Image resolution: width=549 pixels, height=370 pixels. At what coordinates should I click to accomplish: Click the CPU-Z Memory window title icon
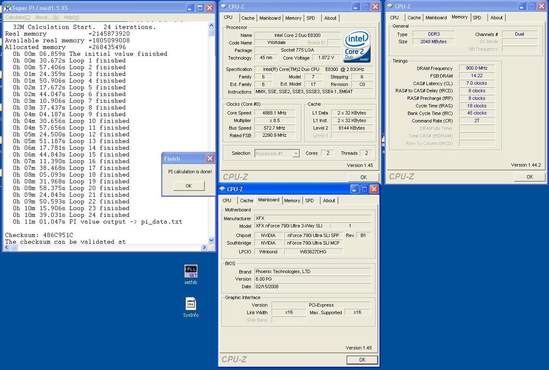click(390, 6)
